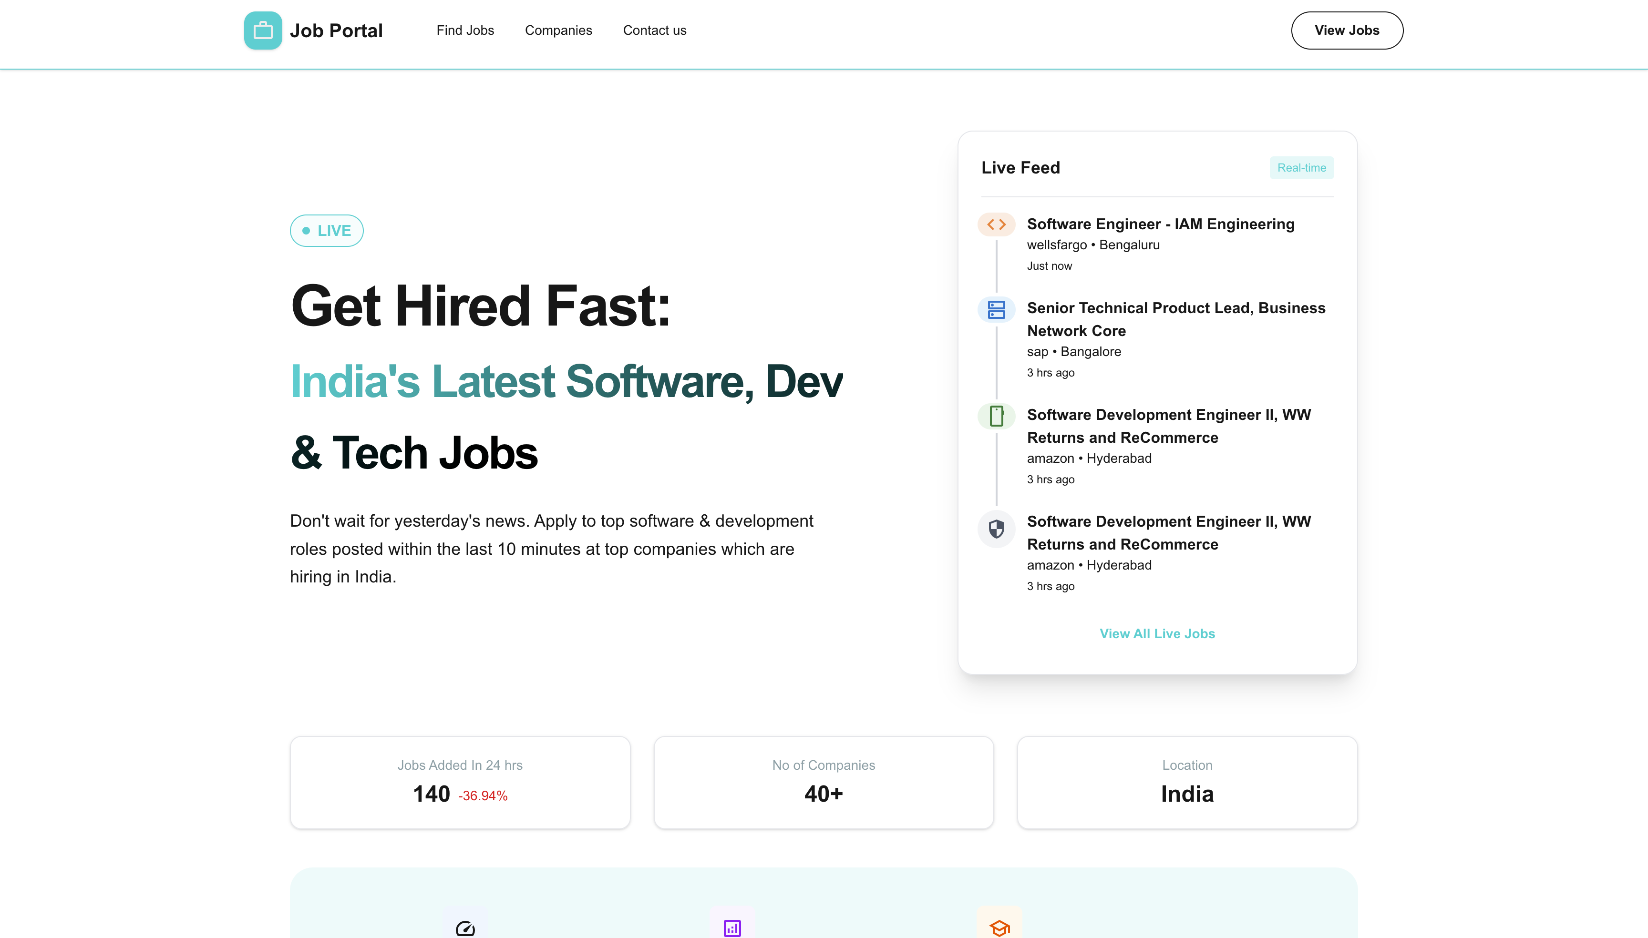Click the orange code brackets icon
1648x938 pixels.
(x=997, y=224)
